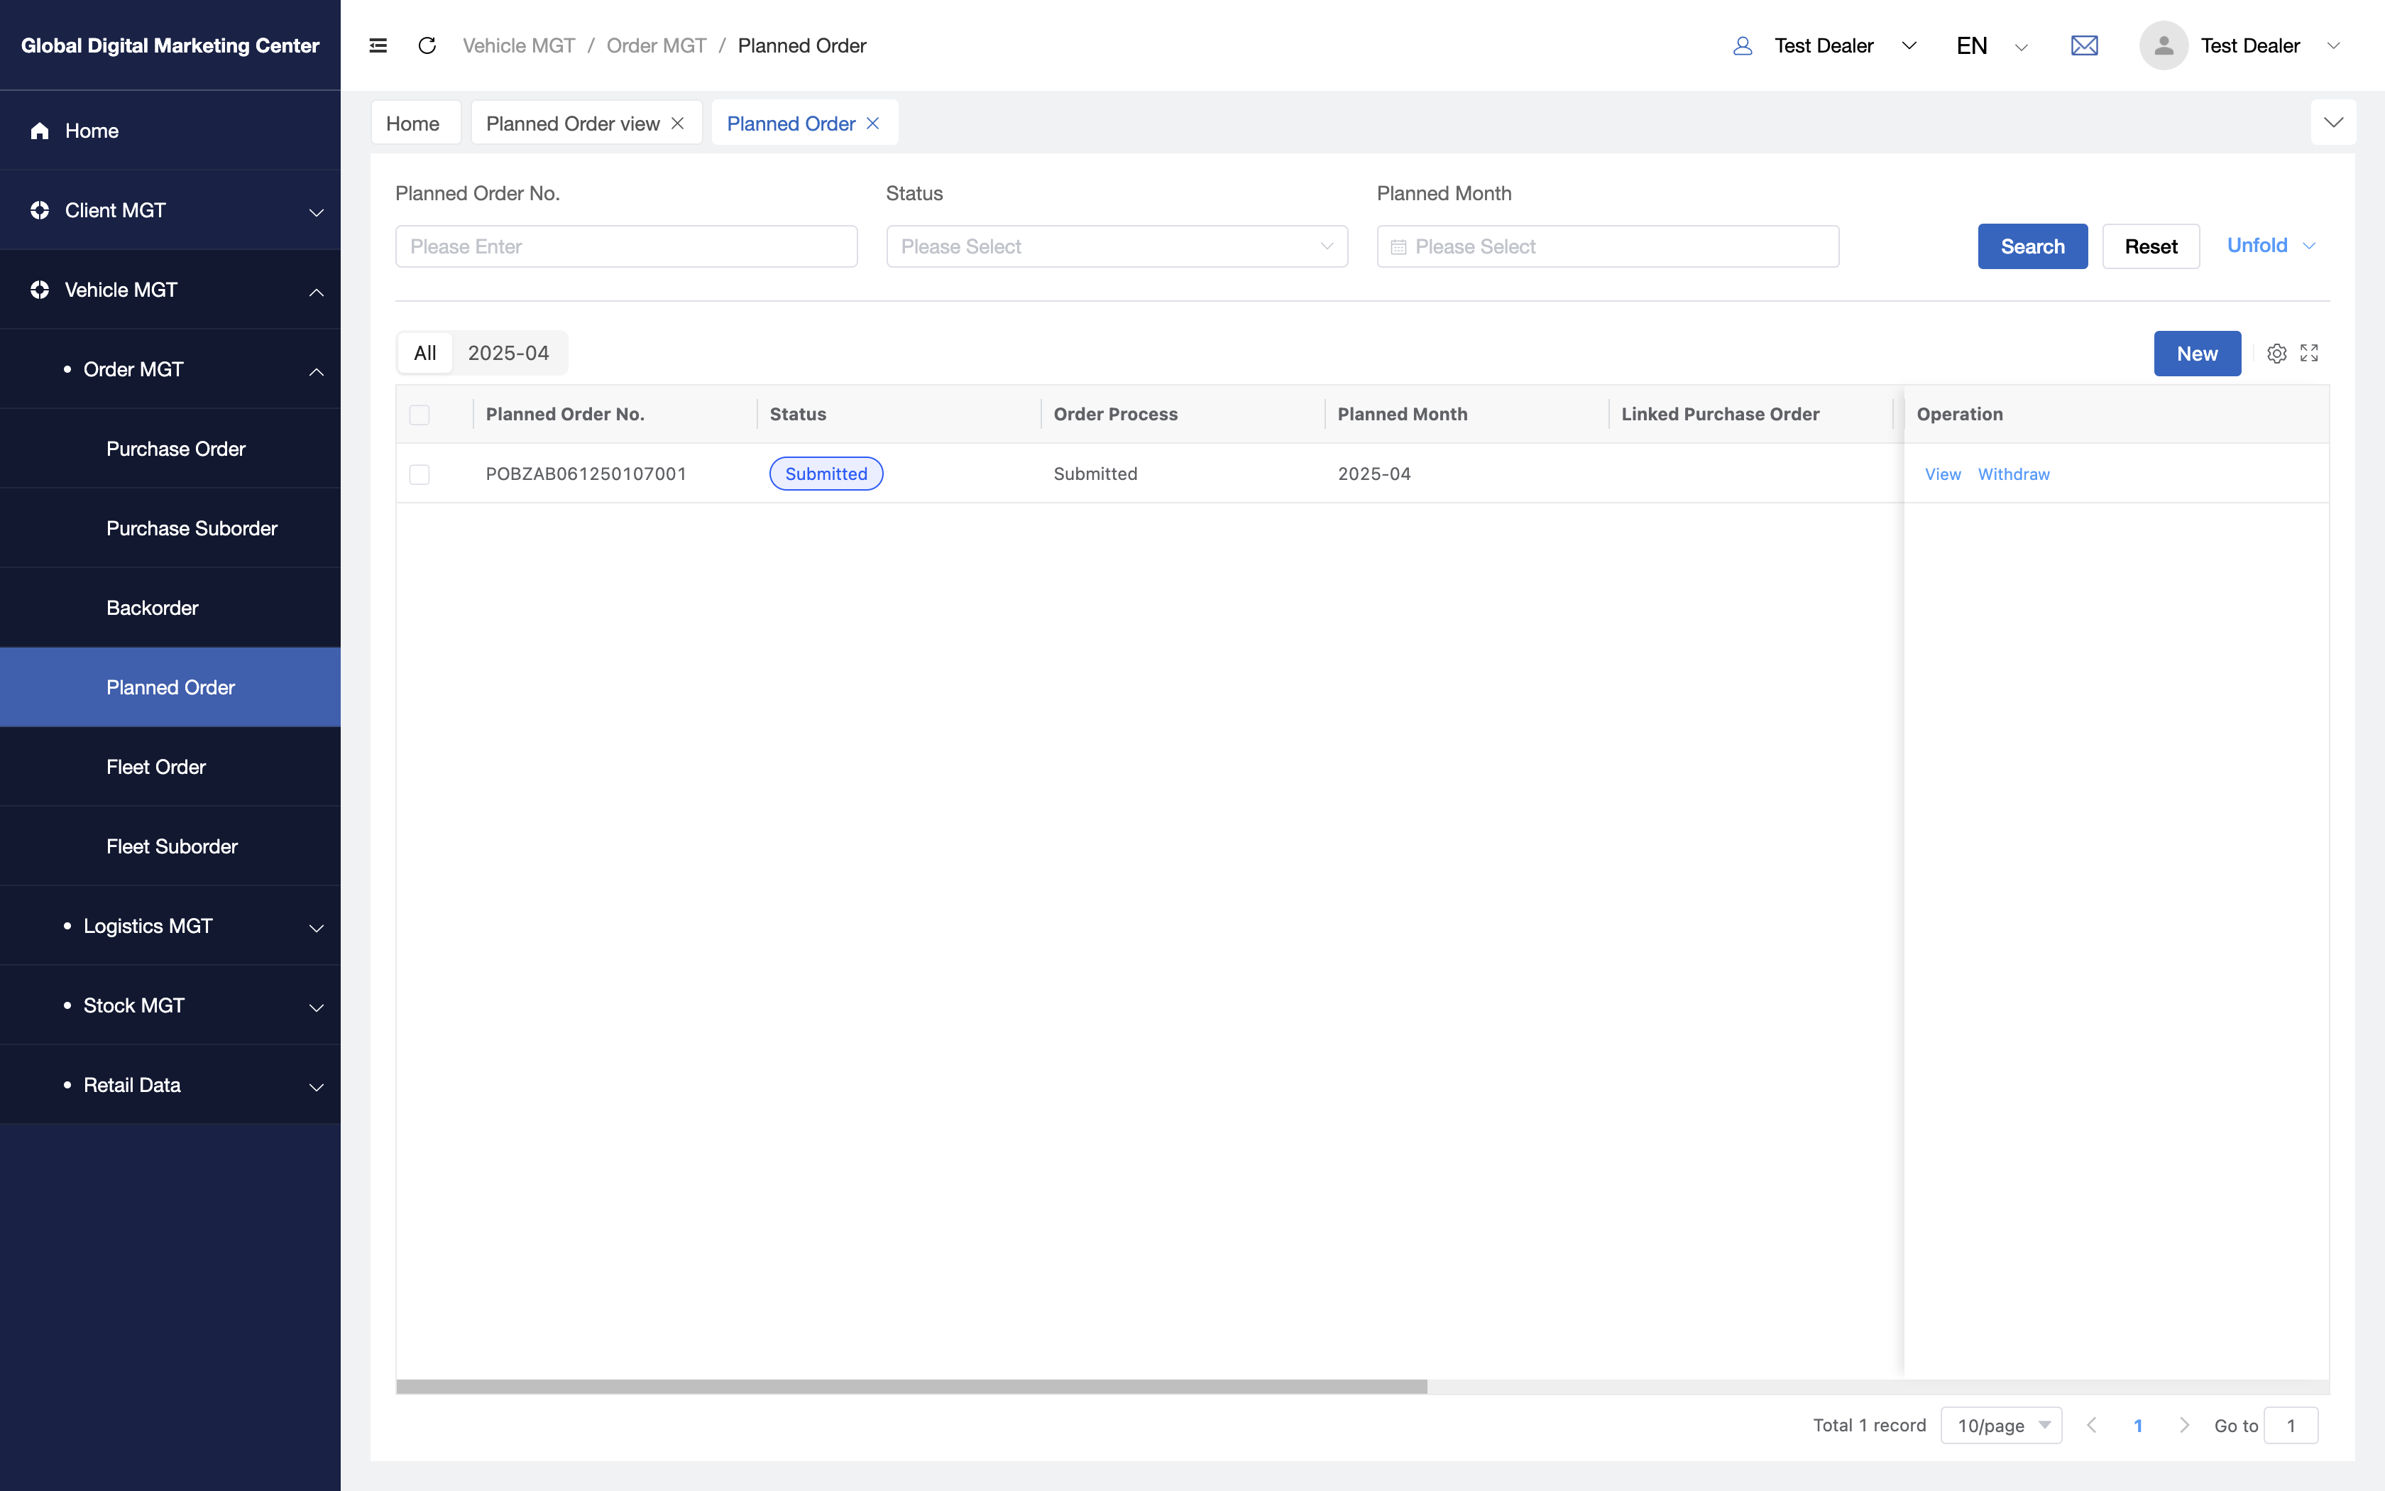
Task: Select Planned Order in the sidebar
Action: 170,687
